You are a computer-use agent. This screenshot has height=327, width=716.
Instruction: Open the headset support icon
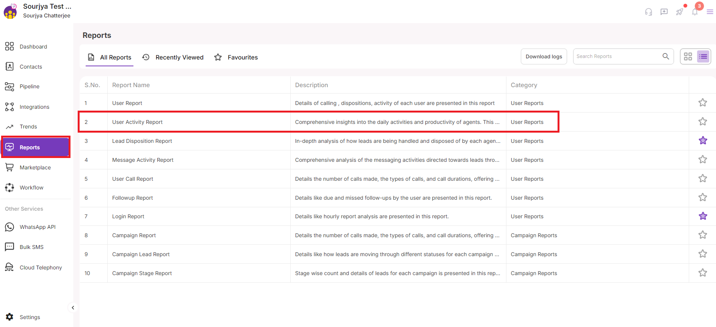pos(649,12)
